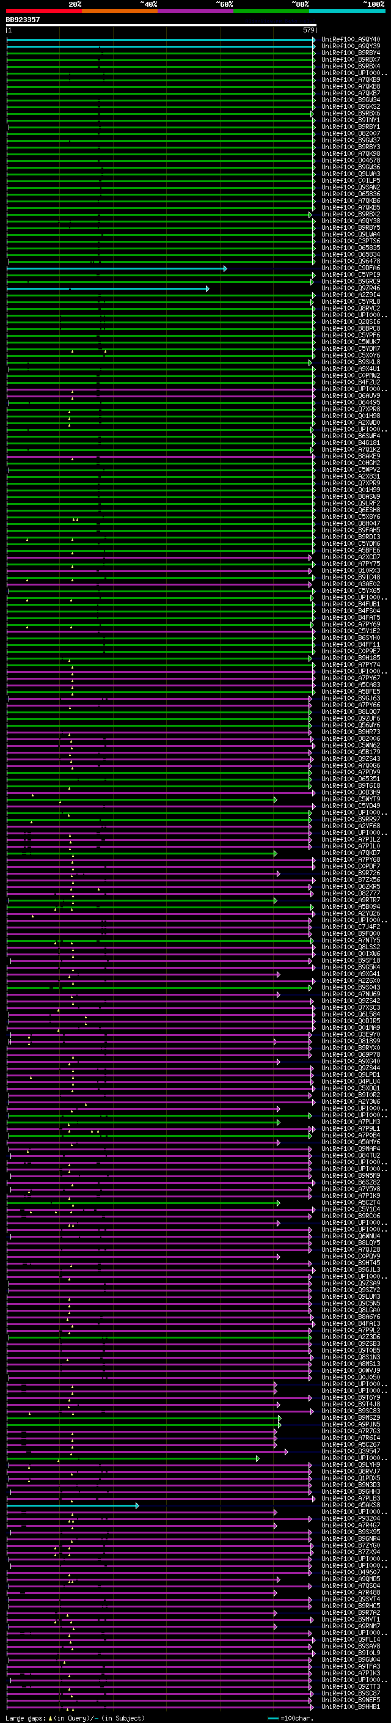Select hit label UniRef100_Q6AUV9
The height and width of the screenshot is (1723, 391).
350,396
